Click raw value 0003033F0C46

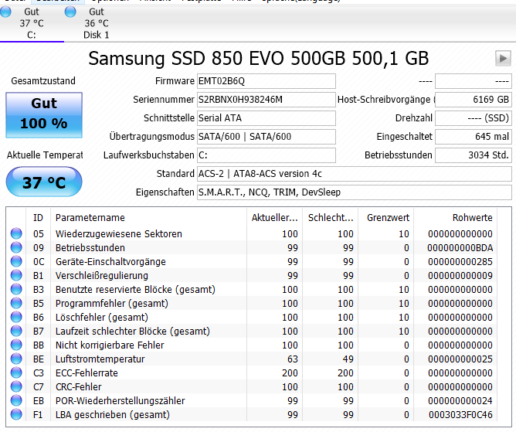click(460, 414)
